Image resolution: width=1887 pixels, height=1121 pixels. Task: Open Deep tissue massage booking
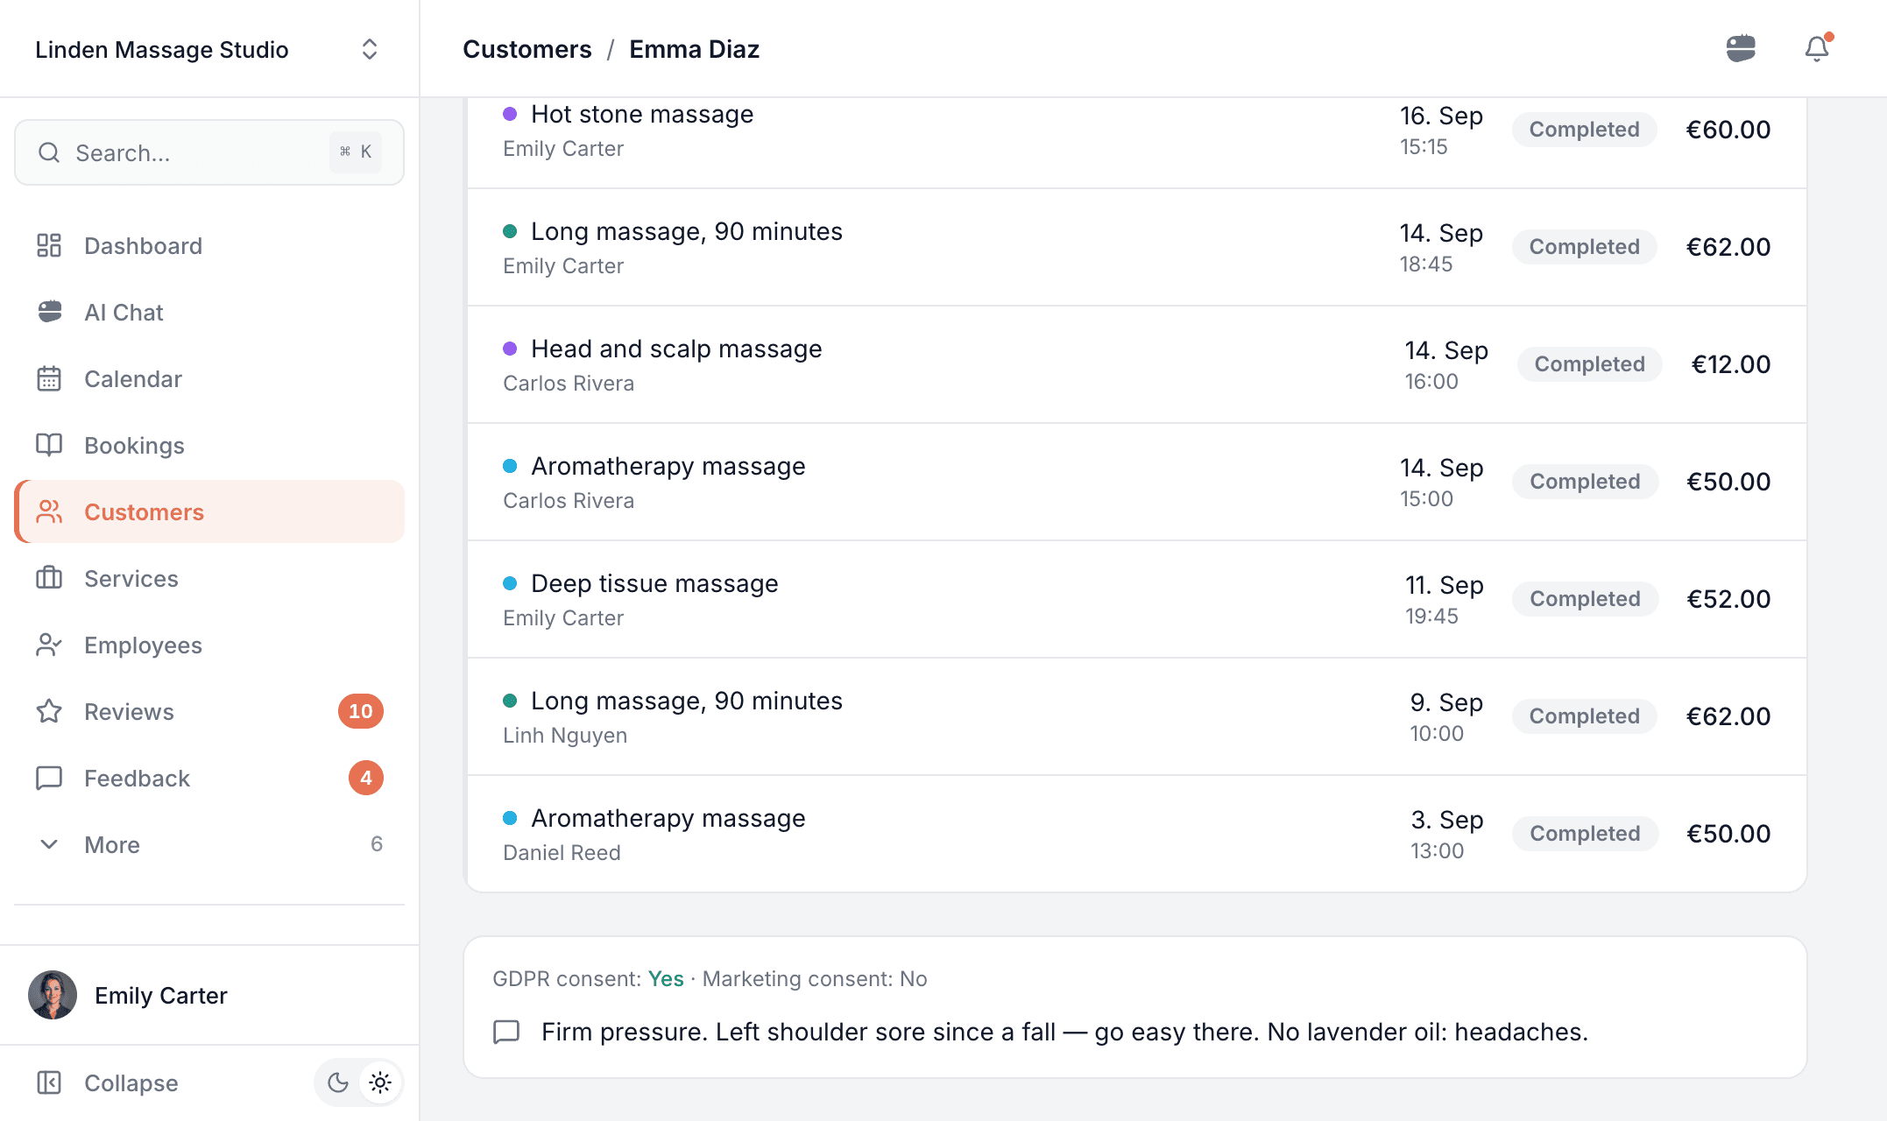(1137, 599)
